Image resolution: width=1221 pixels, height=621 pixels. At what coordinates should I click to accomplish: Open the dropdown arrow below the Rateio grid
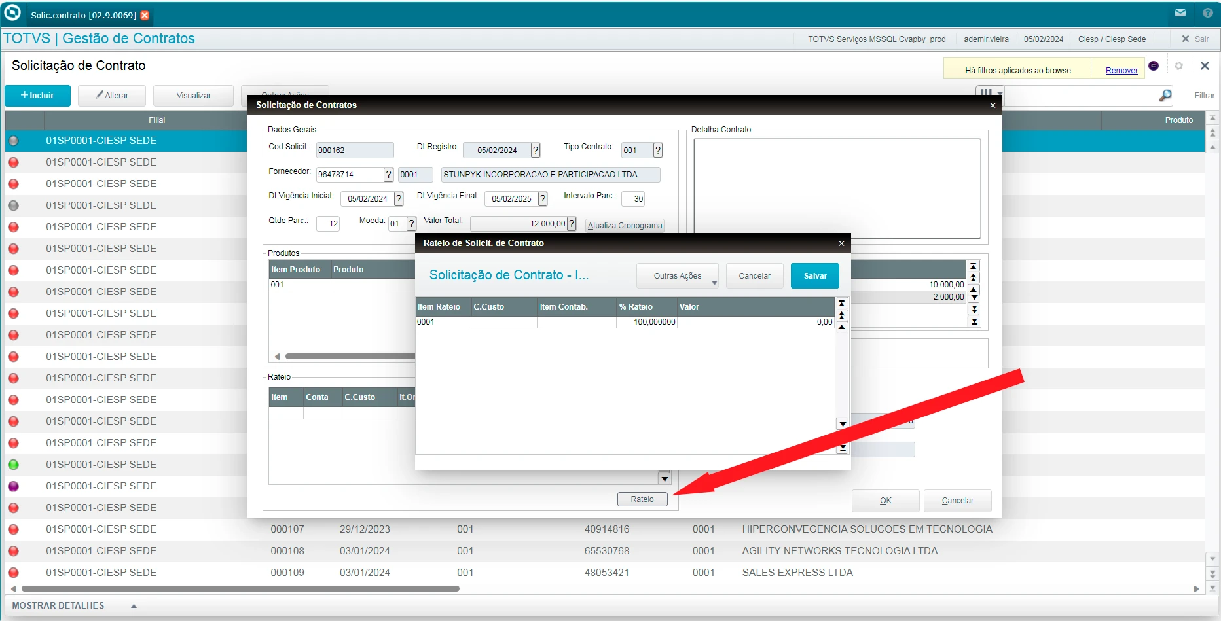point(665,479)
